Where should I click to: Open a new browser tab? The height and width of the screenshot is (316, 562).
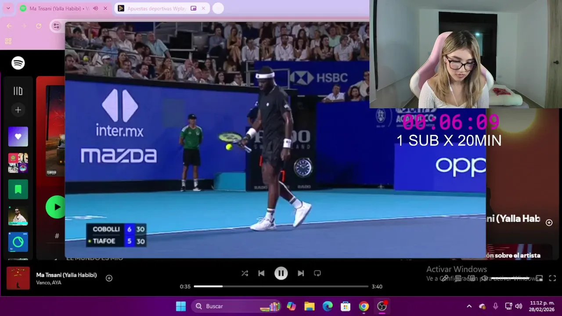click(x=218, y=8)
